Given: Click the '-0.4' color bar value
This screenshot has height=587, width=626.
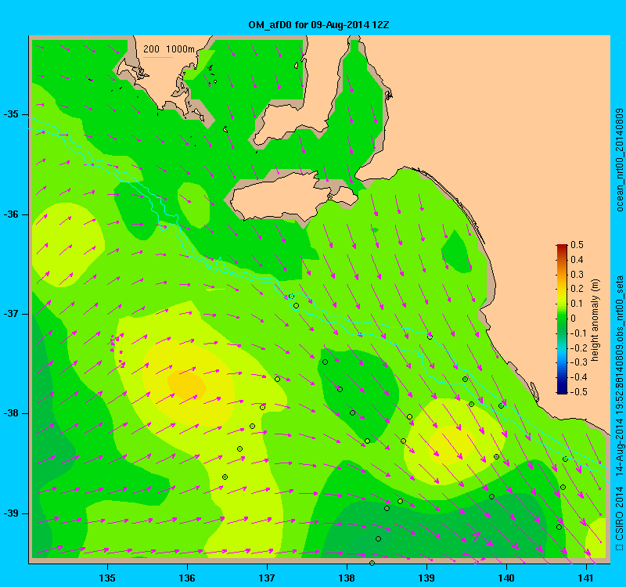Looking at the screenshot, I should 578,377.
